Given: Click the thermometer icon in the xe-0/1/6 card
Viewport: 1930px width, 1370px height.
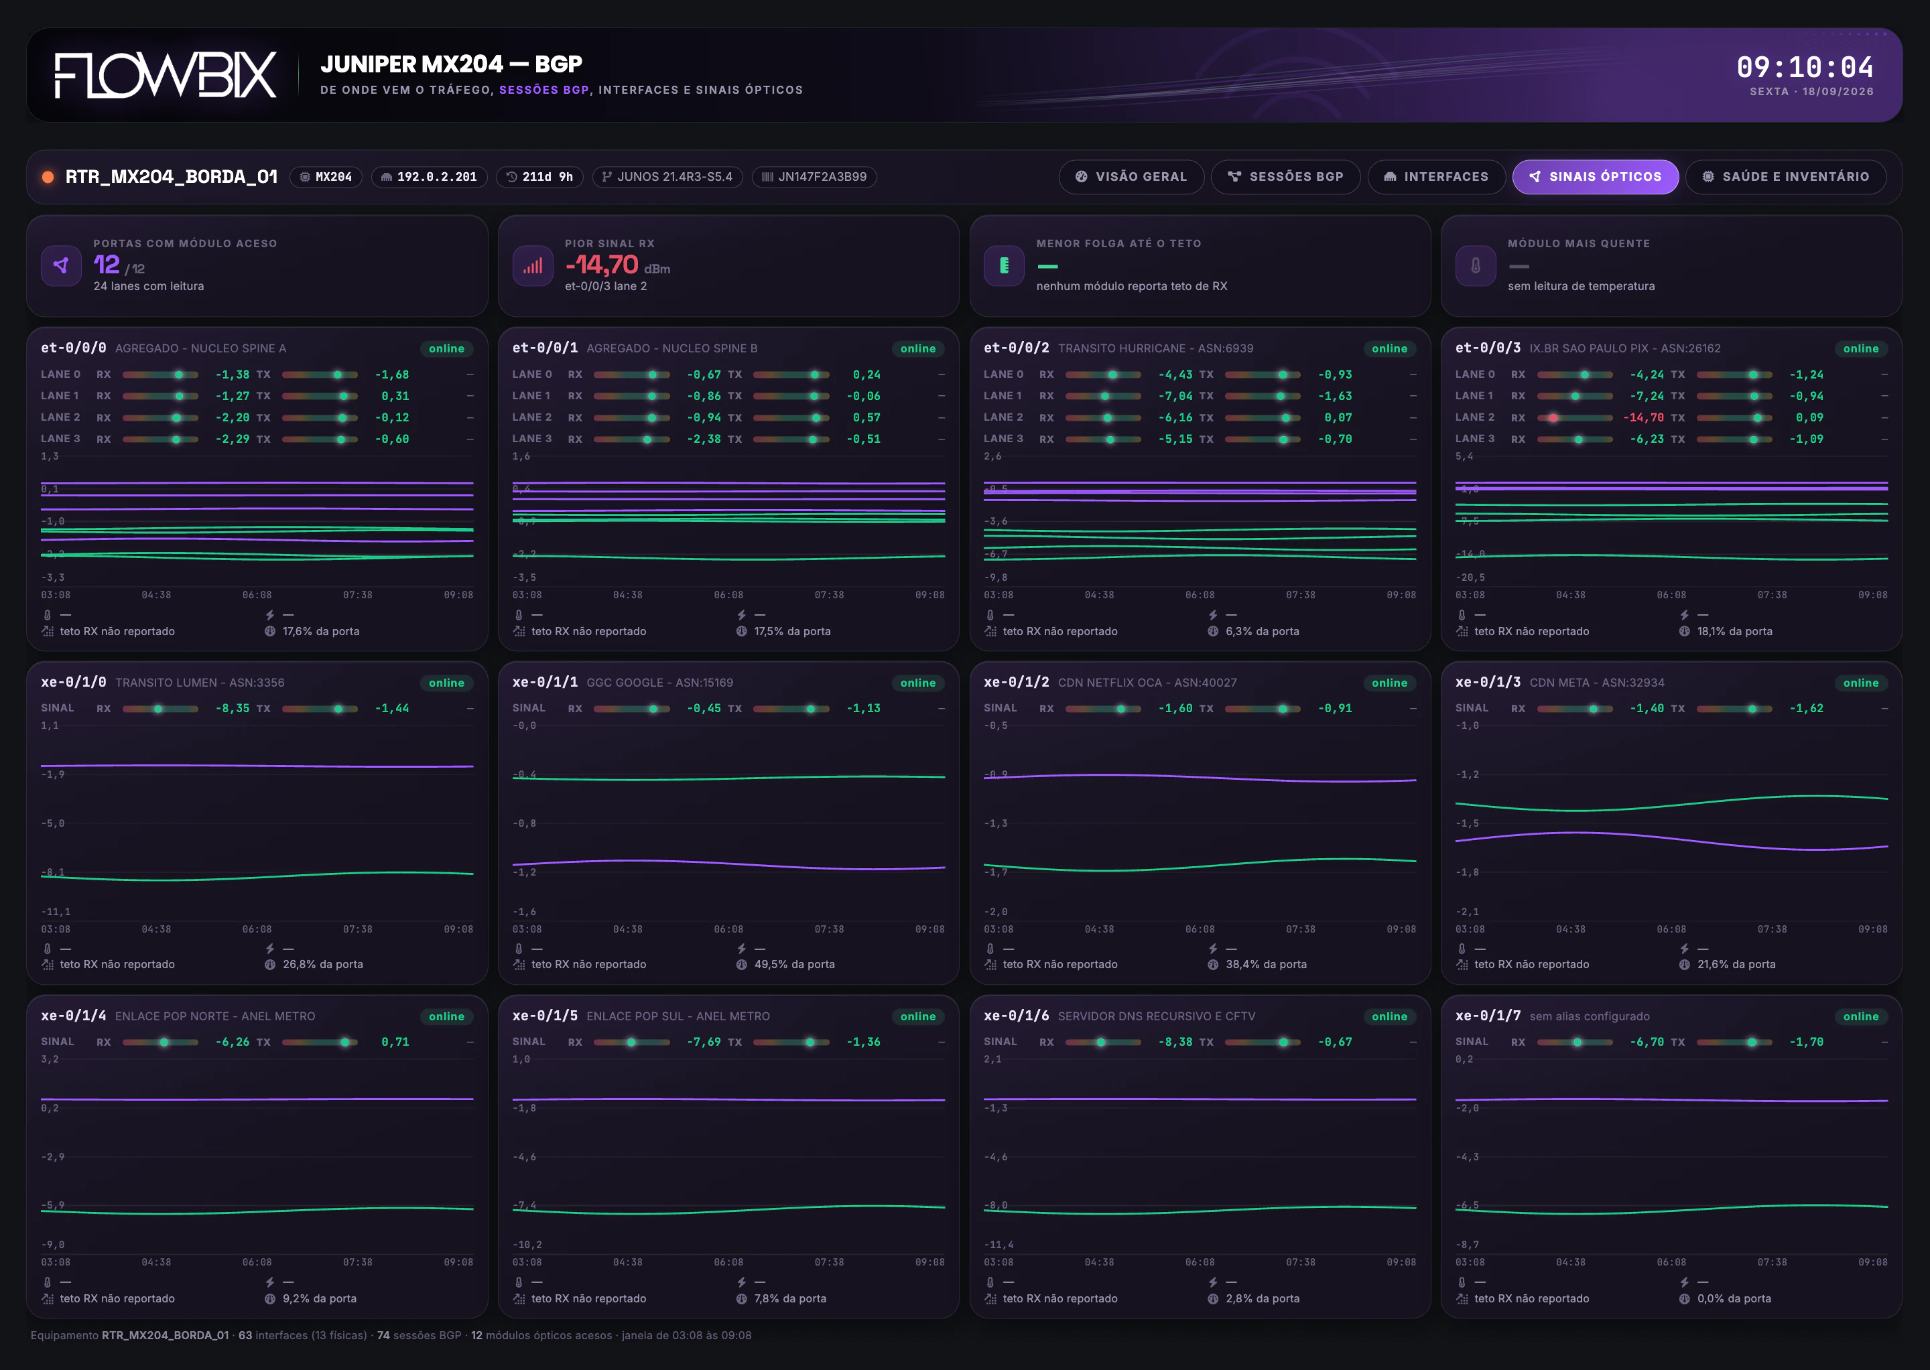Looking at the screenshot, I should pyautogui.click(x=990, y=1282).
